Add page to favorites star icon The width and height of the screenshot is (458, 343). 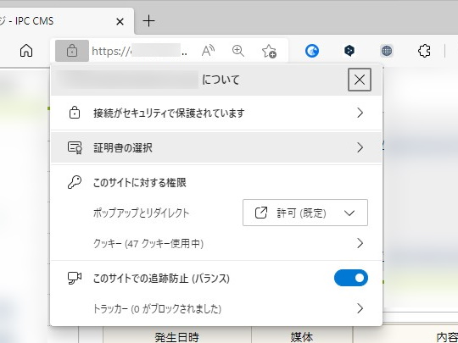click(269, 51)
